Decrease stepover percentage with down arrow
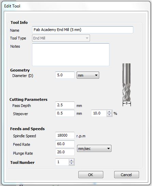 (x=109, y=115)
